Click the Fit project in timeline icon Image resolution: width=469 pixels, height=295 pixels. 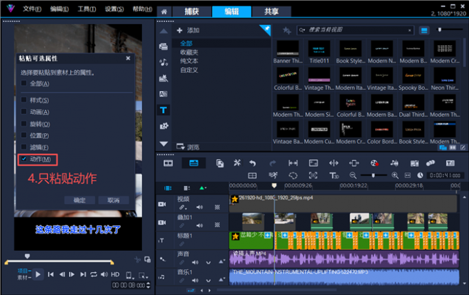408,176
